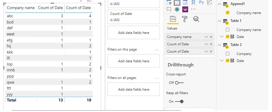The width and height of the screenshot is (272, 112).
Task: Open more visuals ellipsis in Visualizations
Action: tap(193, 9)
